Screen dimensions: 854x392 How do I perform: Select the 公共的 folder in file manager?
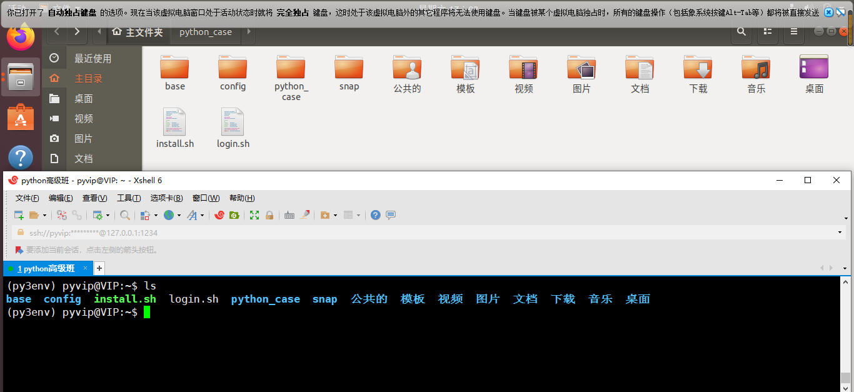point(407,74)
